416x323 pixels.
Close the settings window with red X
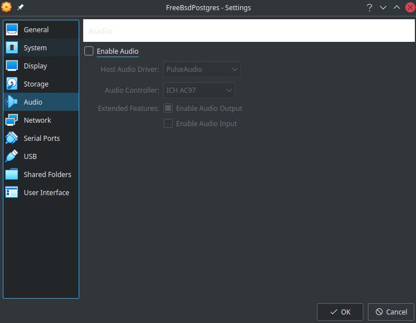pyautogui.click(x=410, y=7)
